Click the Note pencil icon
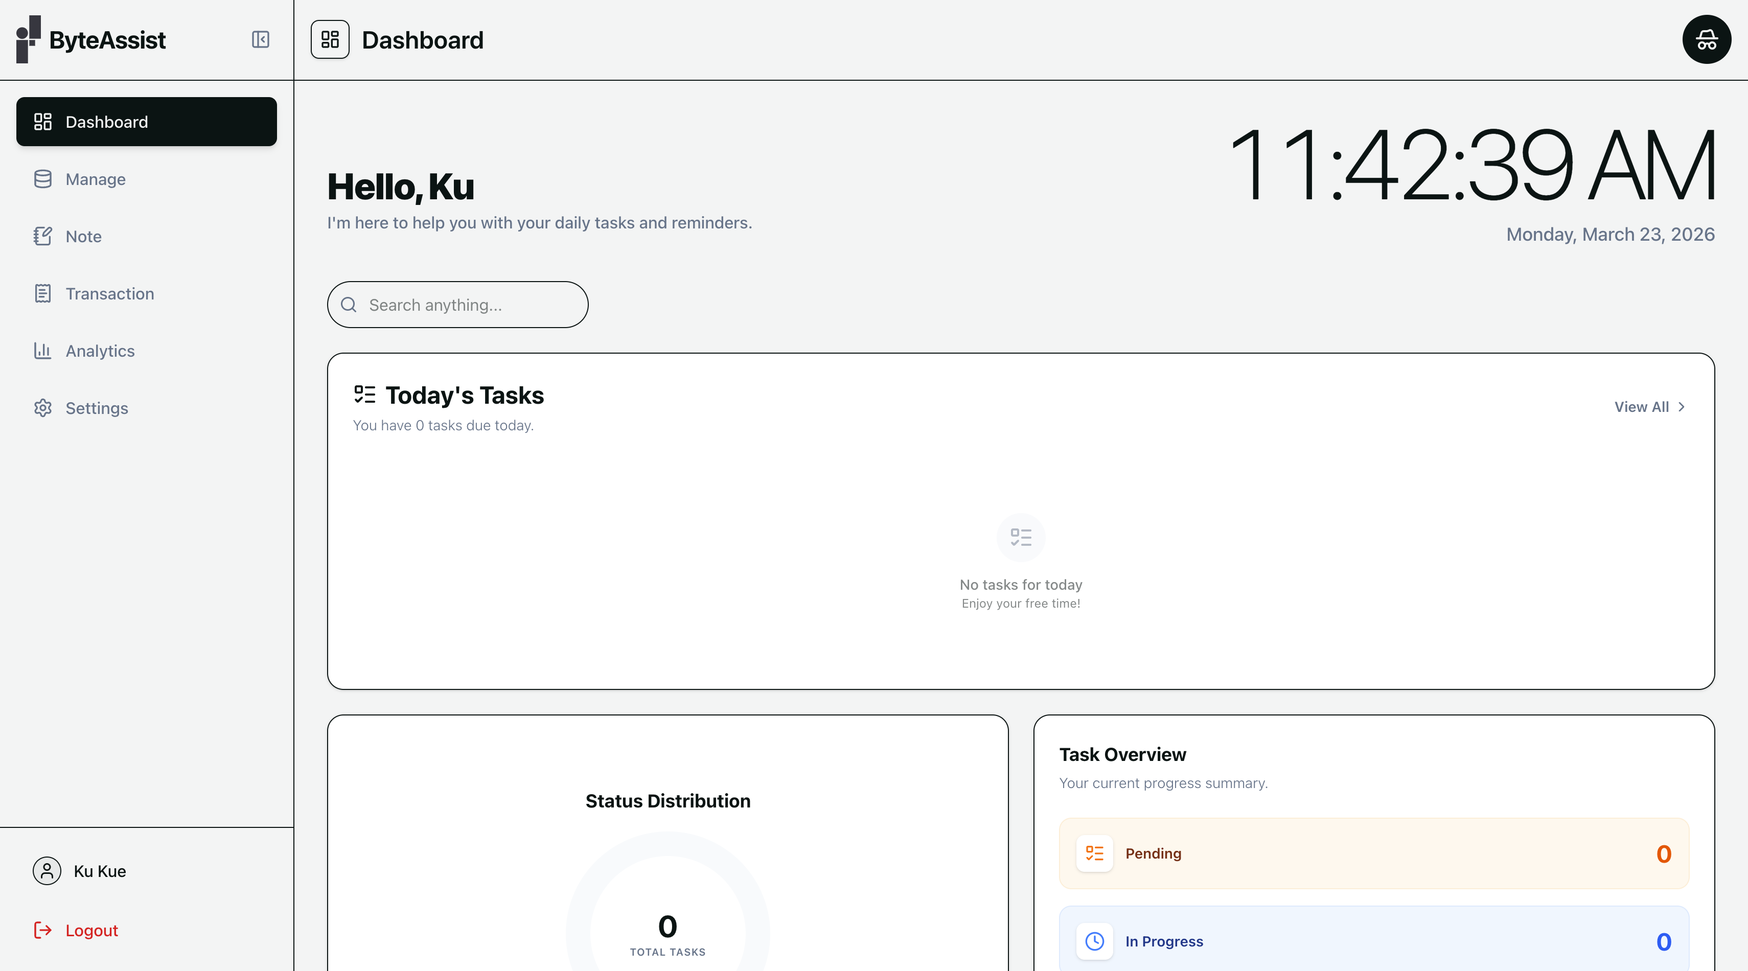Viewport: 1748px width, 971px height. click(43, 236)
